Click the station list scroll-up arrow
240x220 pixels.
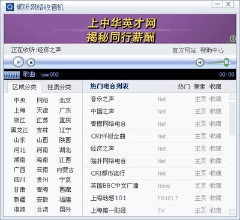click(232, 97)
